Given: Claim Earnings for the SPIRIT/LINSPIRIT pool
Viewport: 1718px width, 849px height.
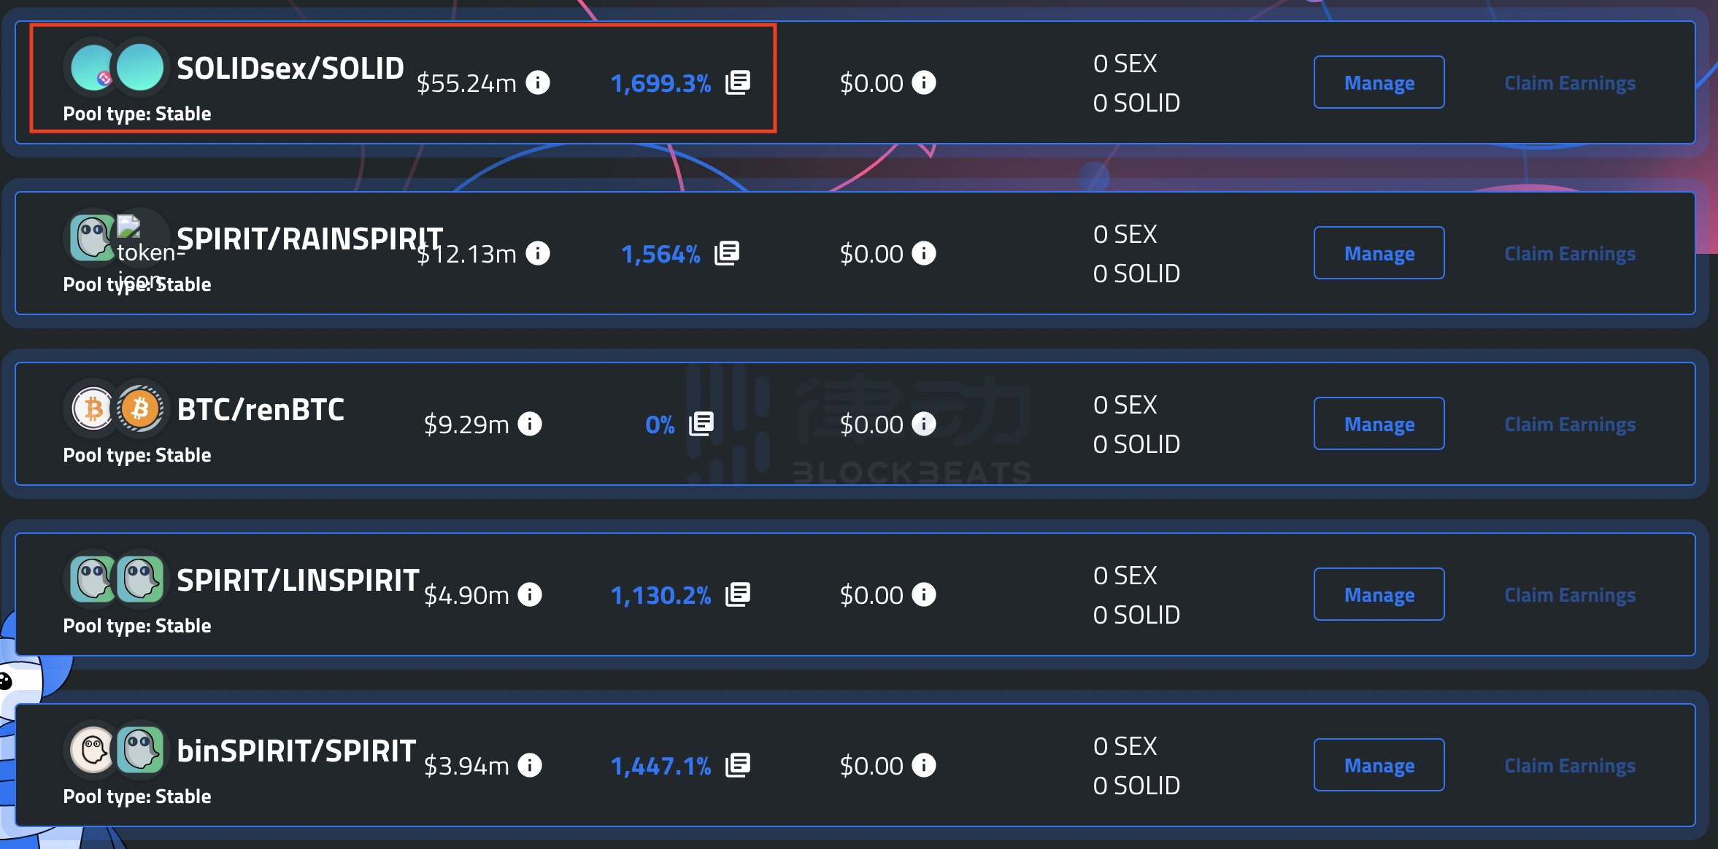Looking at the screenshot, I should (x=1570, y=595).
